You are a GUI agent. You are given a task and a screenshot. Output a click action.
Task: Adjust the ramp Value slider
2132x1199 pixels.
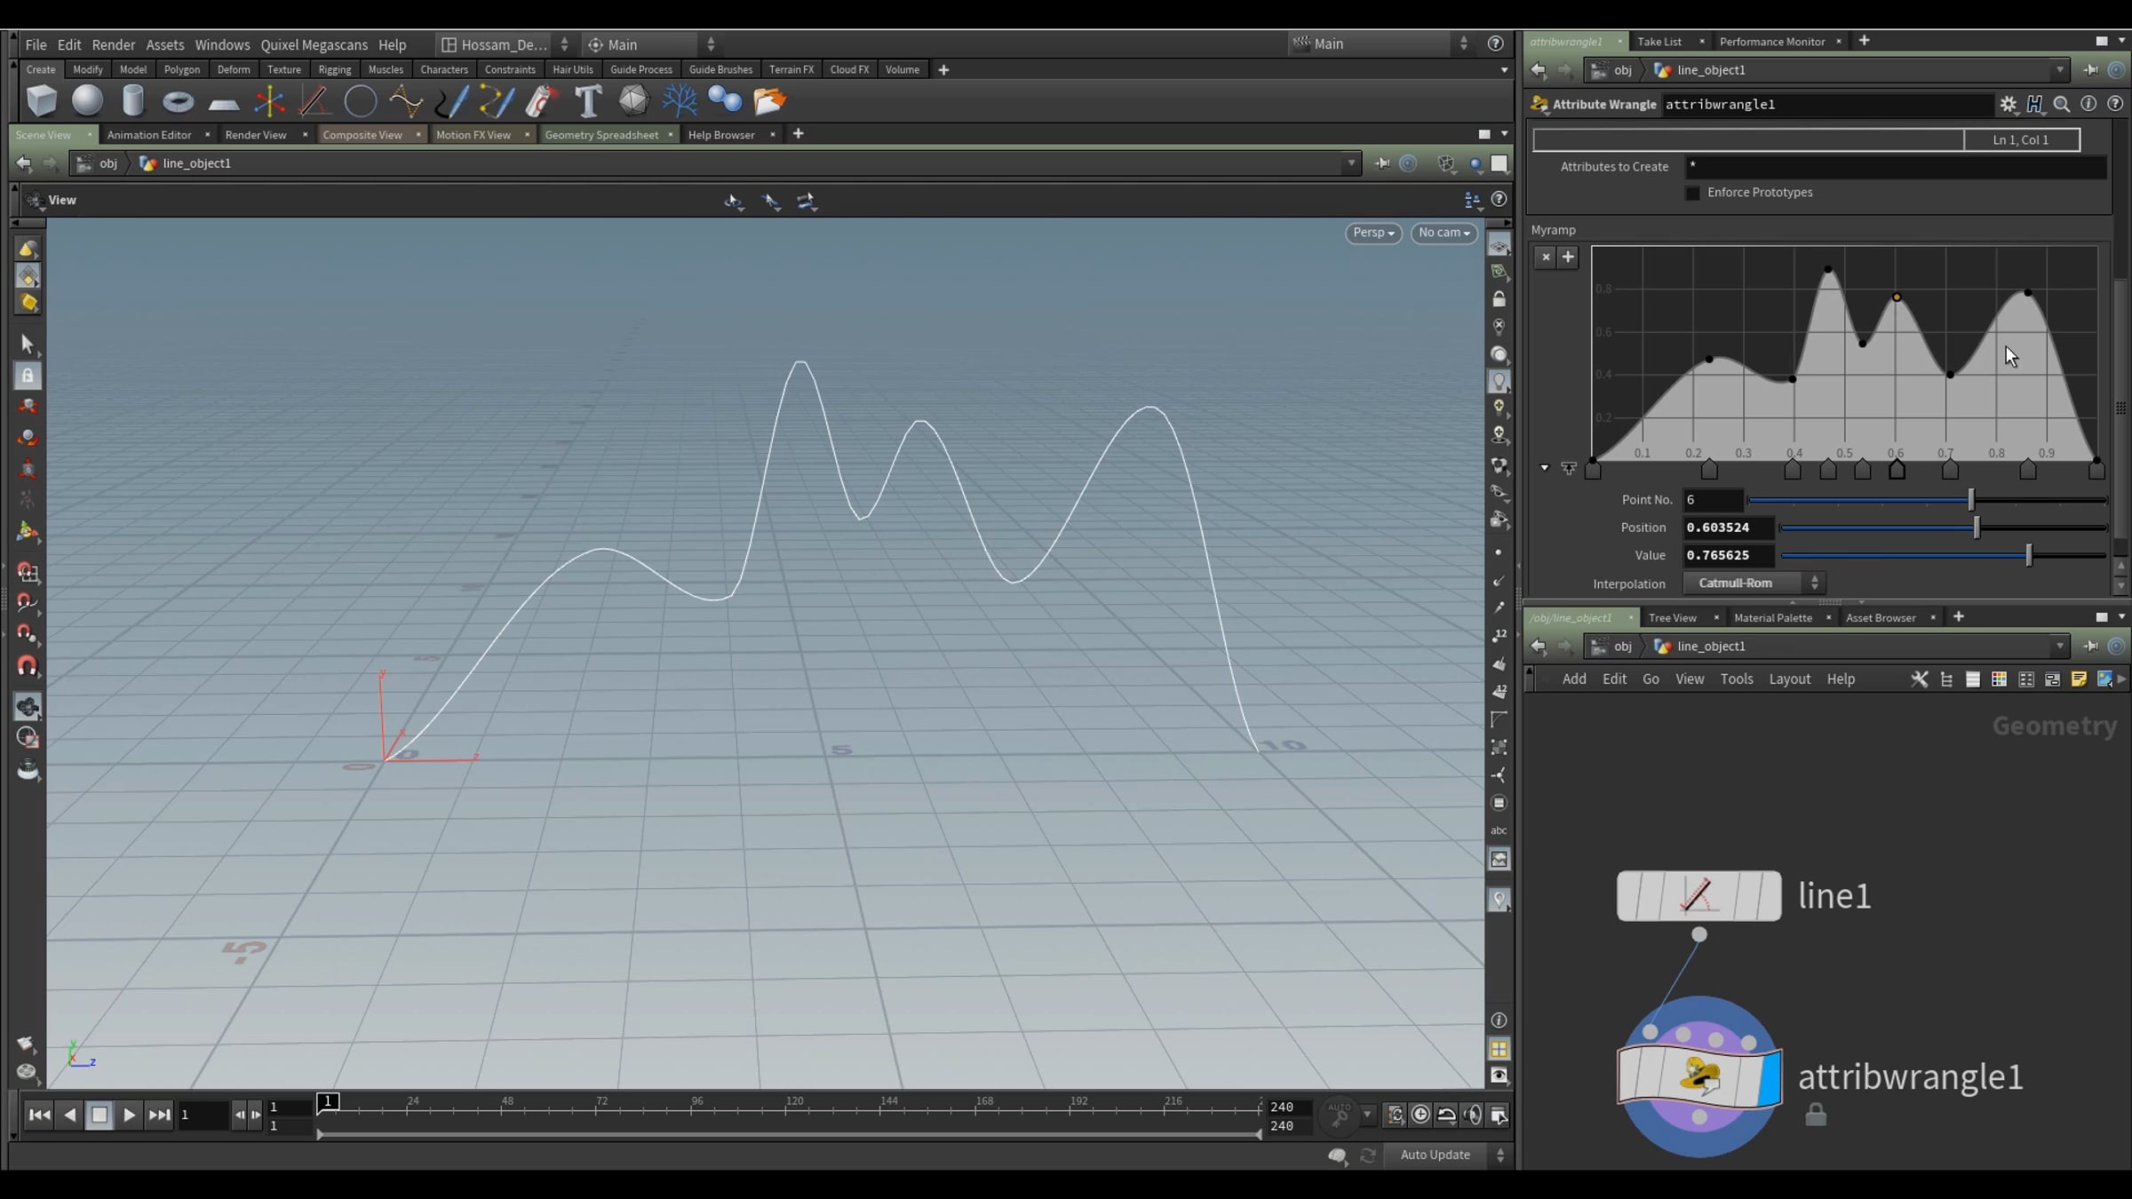click(1943, 556)
